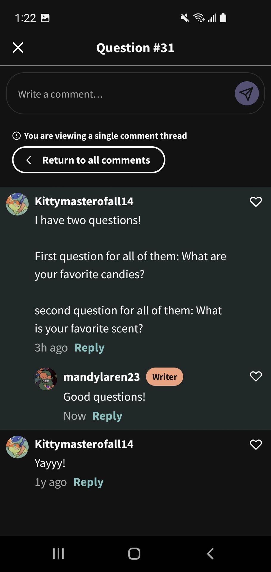Tap the Android home button
This screenshot has width=271, height=572.
(x=134, y=554)
